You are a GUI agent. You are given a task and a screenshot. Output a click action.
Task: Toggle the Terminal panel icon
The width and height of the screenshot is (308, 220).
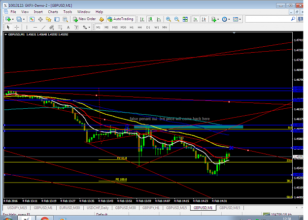pos(57,19)
